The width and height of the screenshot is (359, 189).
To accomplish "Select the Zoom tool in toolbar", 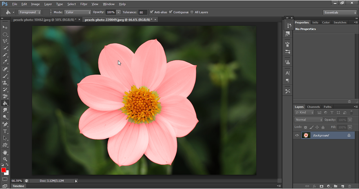I will tap(5, 159).
